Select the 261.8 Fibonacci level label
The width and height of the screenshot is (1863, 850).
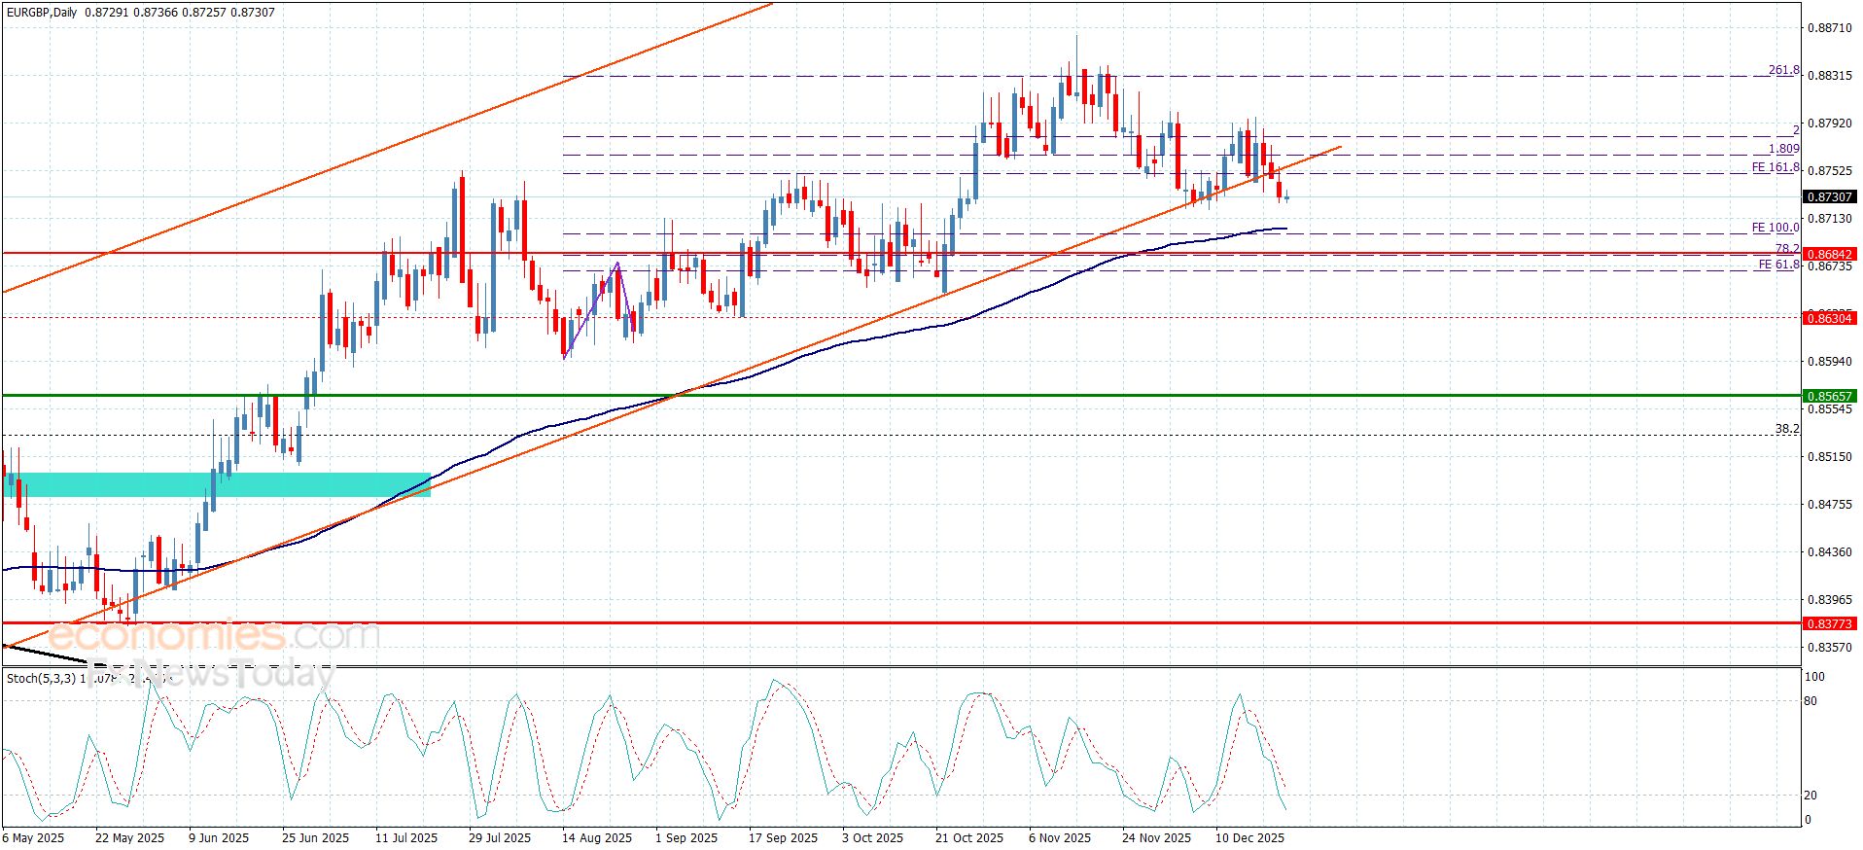click(x=1783, y=70)
